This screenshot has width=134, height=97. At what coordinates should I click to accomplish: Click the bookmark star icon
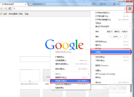click(125, 9)
